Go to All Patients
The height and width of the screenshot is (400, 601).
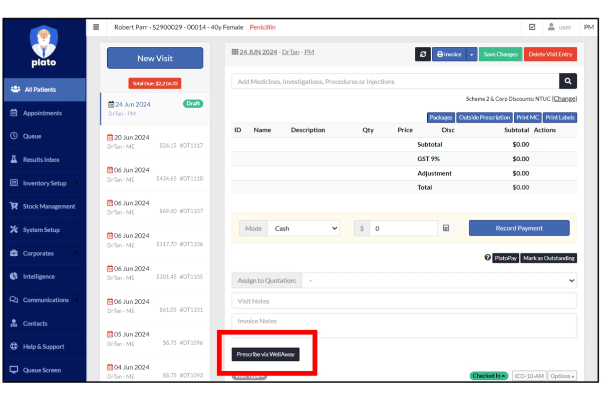[x=45, y=89]
